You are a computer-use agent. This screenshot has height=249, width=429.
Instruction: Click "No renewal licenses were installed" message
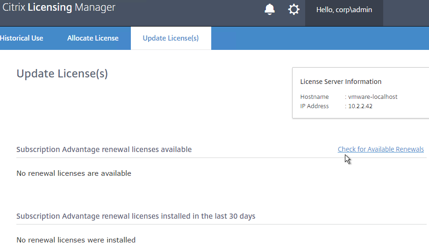tap(76, 240)
